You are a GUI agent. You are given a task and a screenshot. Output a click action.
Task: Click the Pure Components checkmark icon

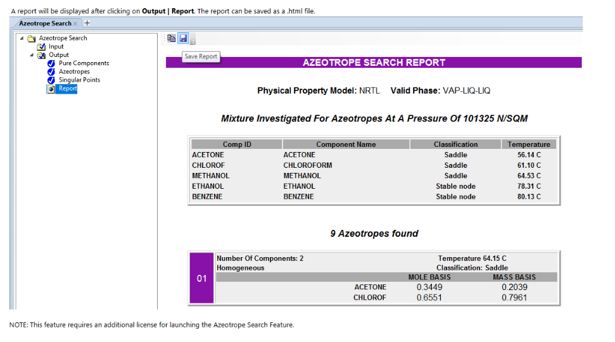point(51,63)
